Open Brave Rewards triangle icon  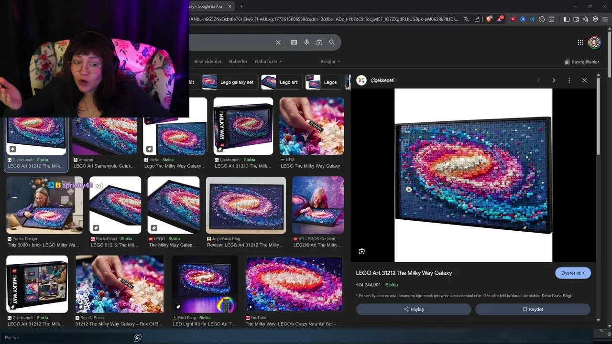(500, 19)
